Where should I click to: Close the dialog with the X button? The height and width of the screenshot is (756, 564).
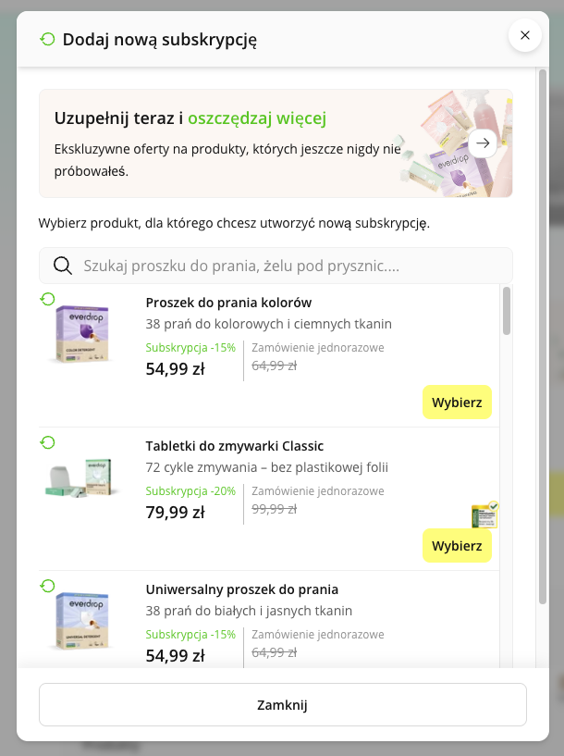click(x=525, y=35)
